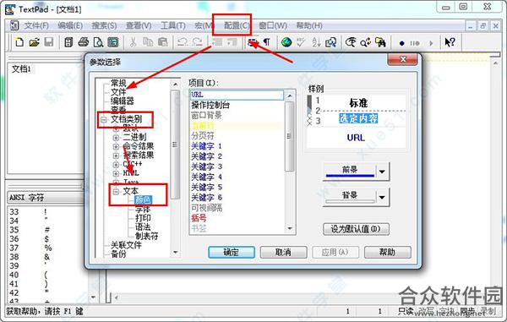The width and height of the screenshot is (507, 322).
Task: Select 可视间隔 in item list
Action: 206,208
